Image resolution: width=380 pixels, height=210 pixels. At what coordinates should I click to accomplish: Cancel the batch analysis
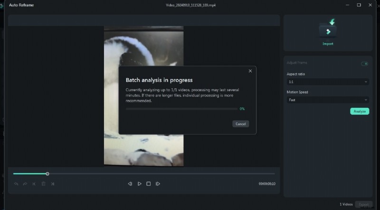tap(240, 124)
